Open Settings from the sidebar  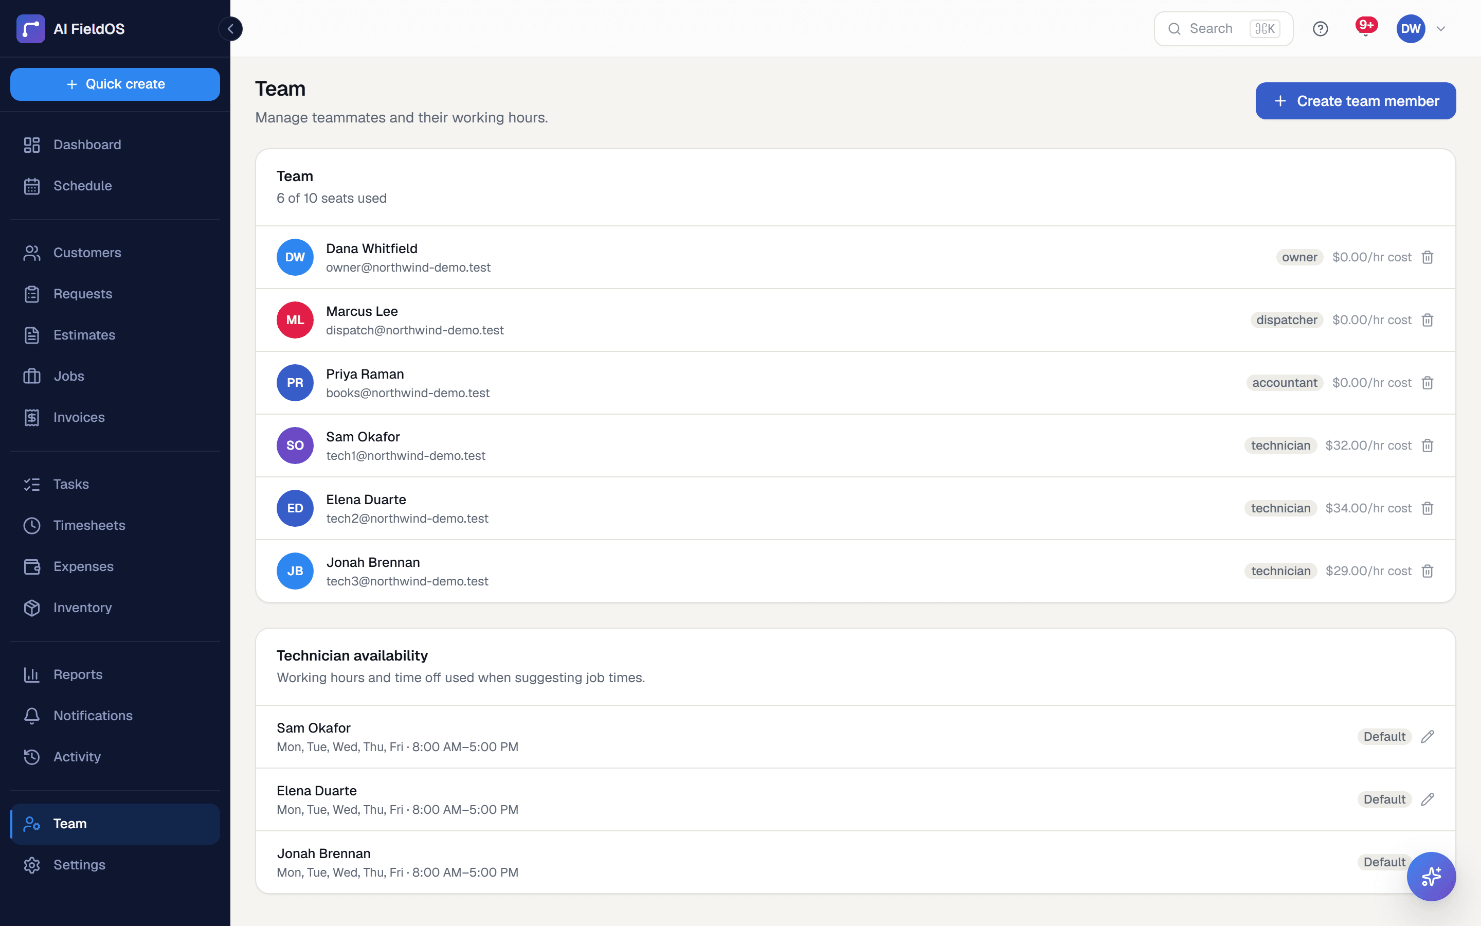[x=115, y=865]
